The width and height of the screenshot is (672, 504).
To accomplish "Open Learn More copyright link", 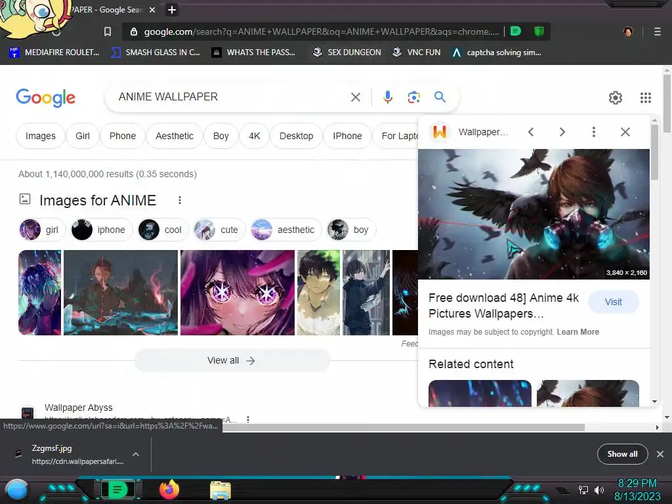I will coord(577,332).
